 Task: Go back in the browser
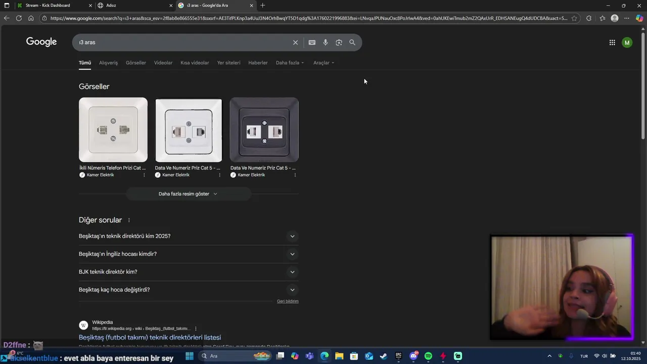click(x=7, y=18)
